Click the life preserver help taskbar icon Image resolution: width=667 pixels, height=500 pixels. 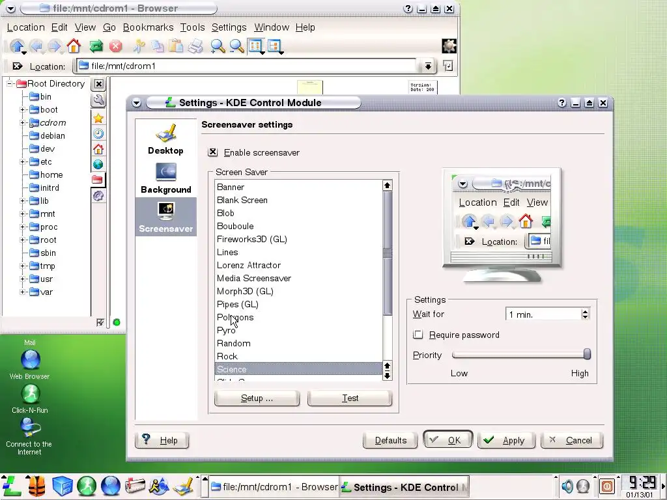(x=36, y=486)
